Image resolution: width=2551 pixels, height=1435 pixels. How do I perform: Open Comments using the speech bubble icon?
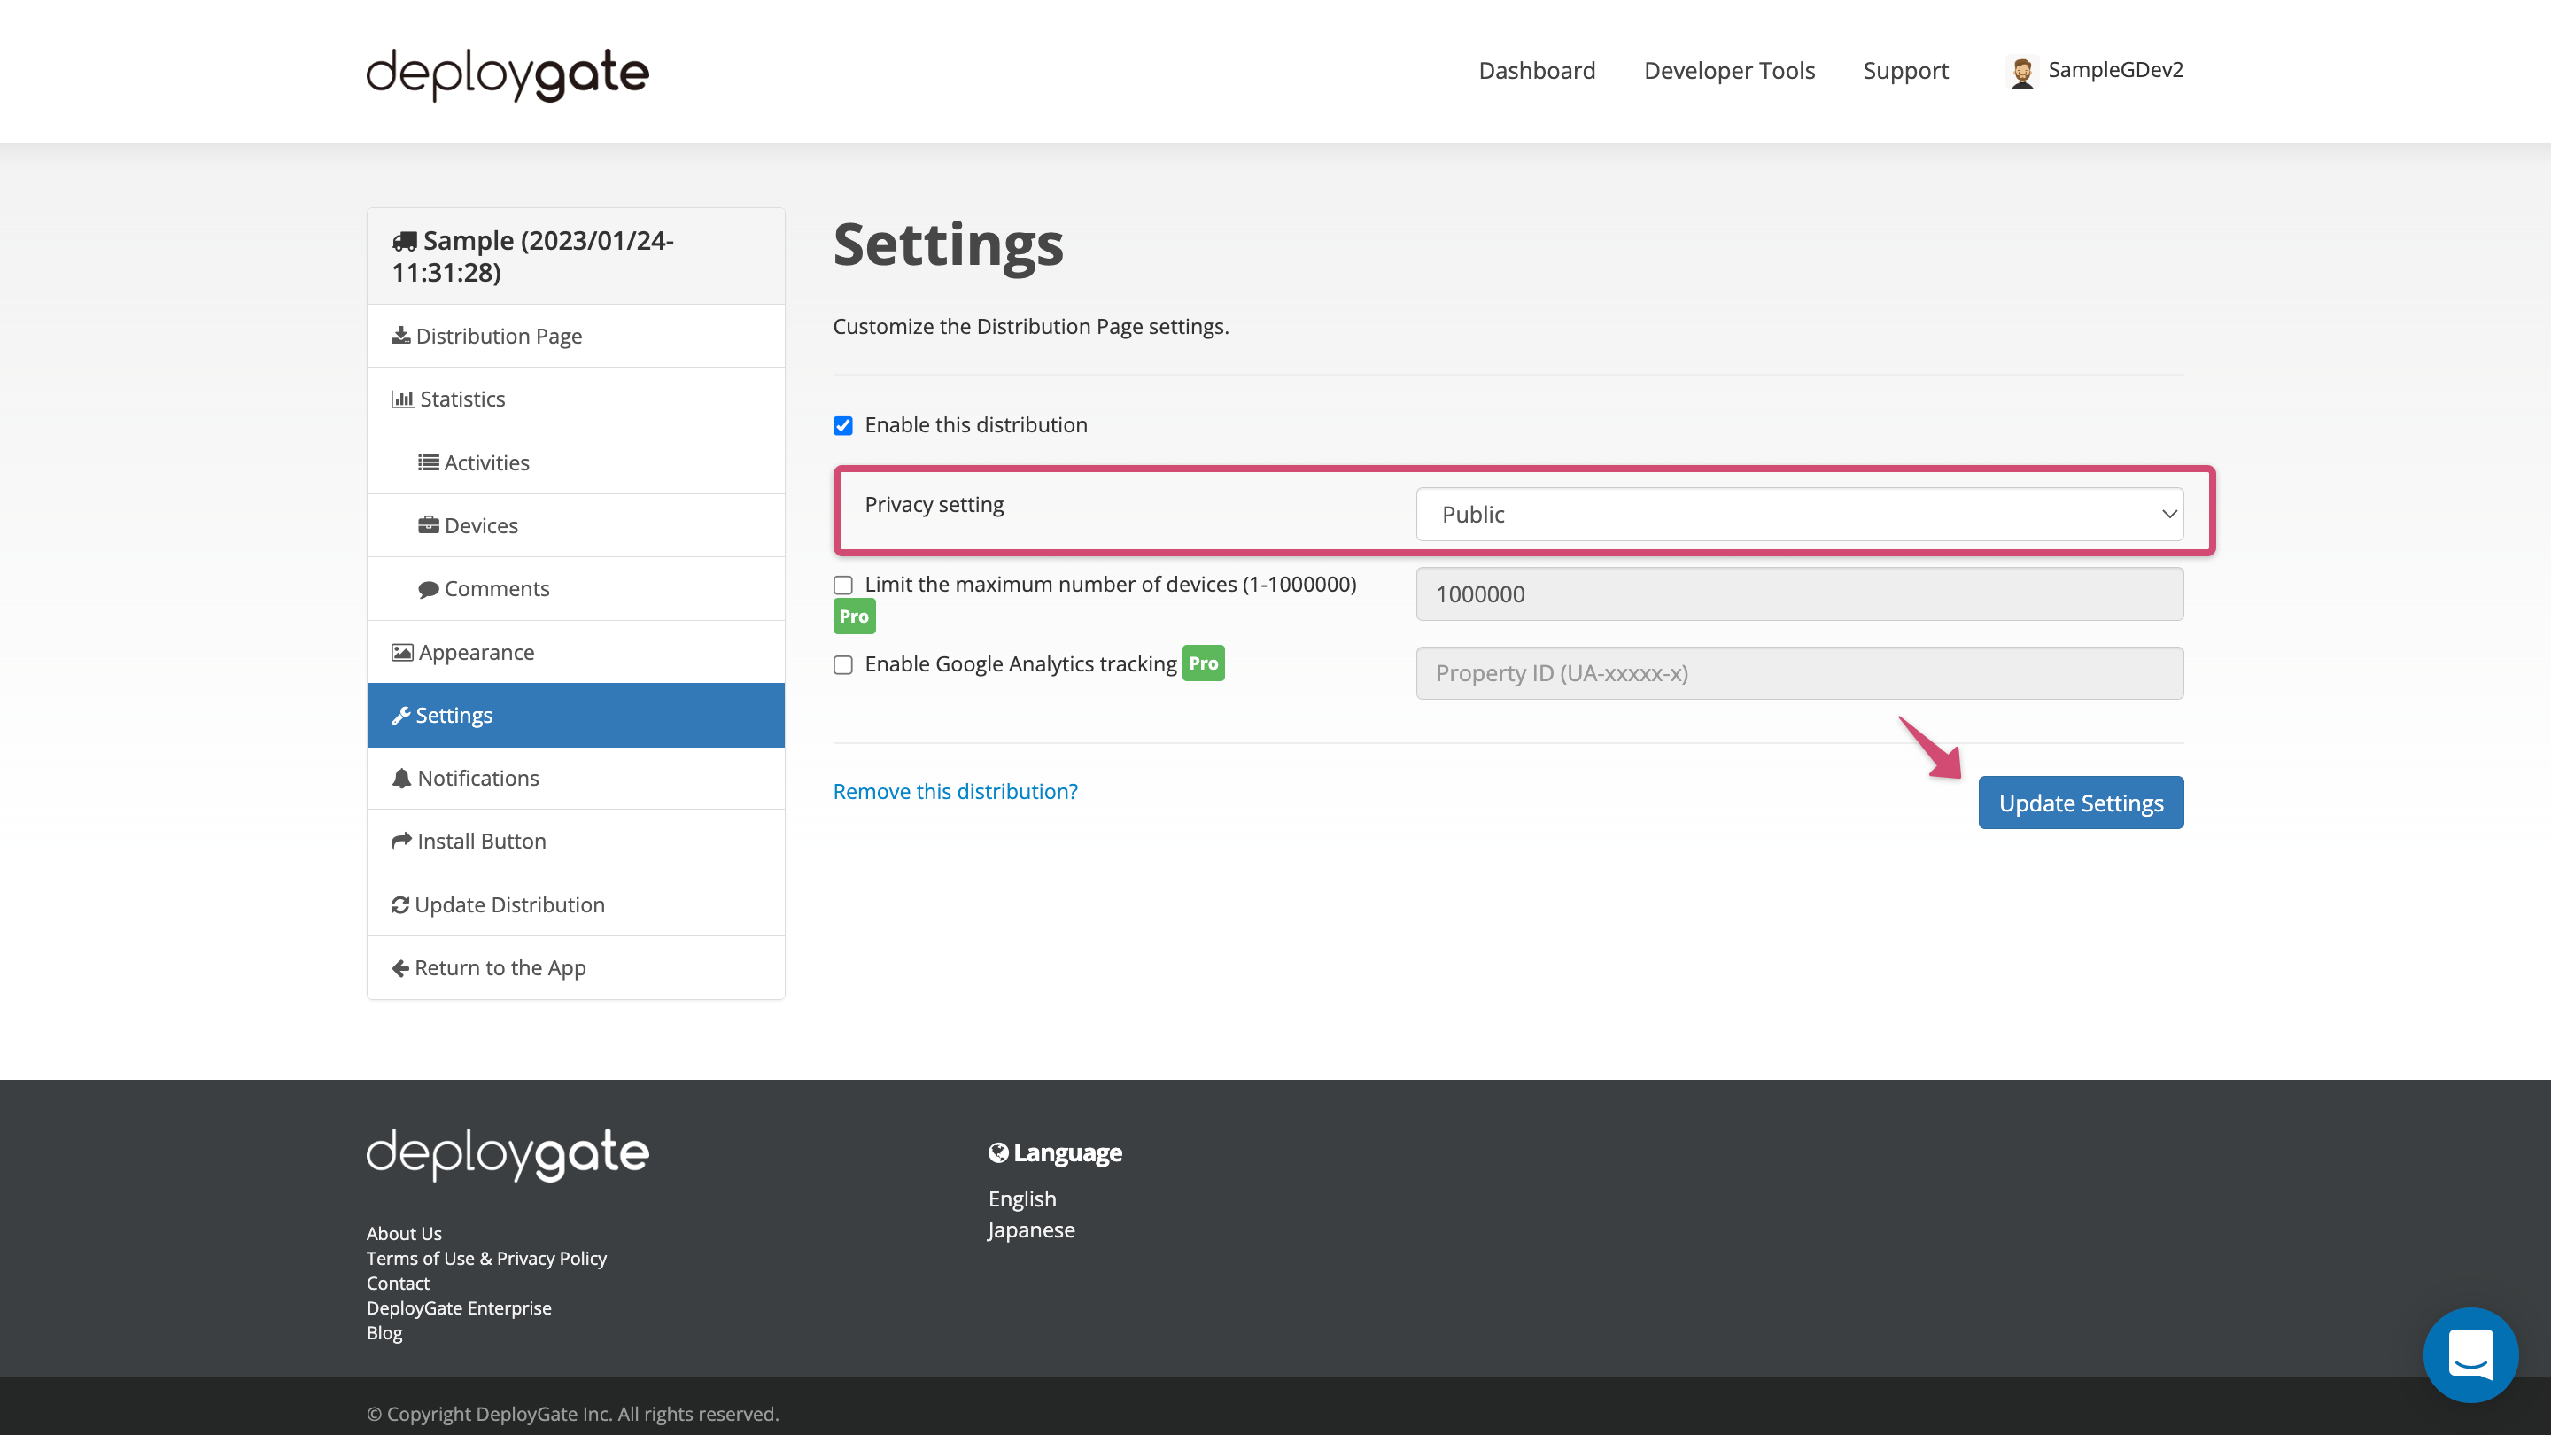(429, 588)
